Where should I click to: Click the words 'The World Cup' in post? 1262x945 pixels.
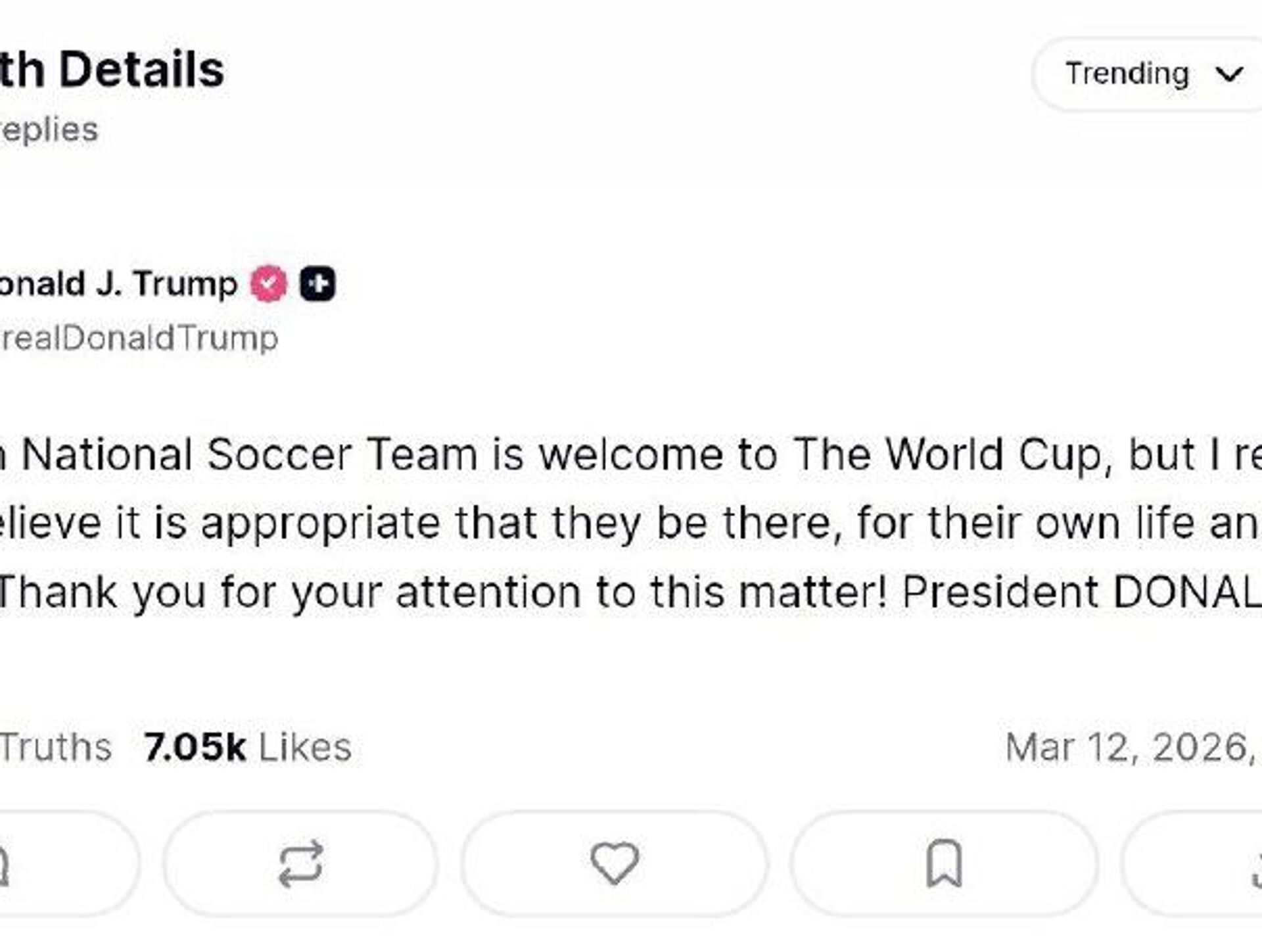(947, 455)
